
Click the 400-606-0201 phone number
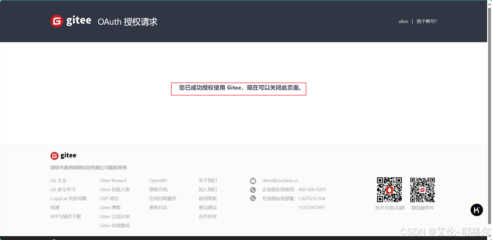click(x=312, y=190)
